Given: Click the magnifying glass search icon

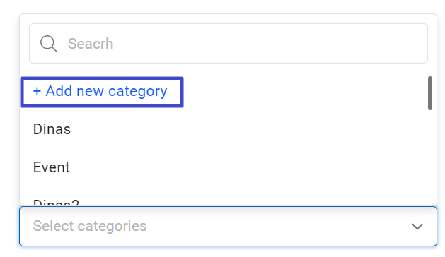Looking at the screenshot, I should point(49,44).
